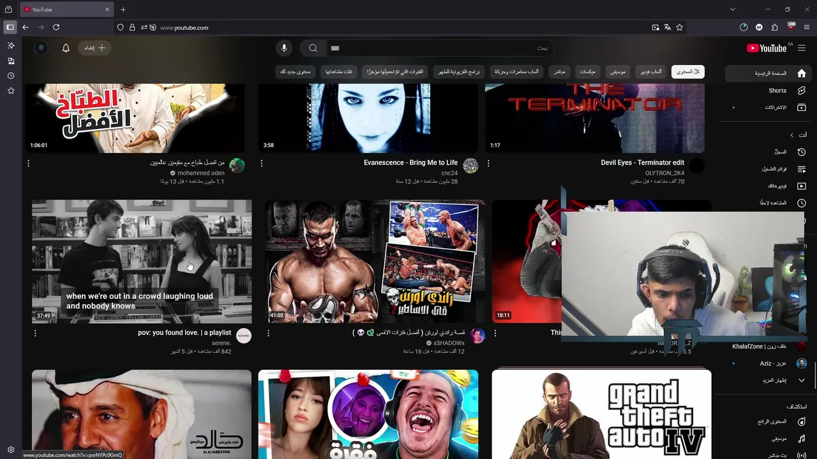
Task: Open browser application menu
Action: pos(807,27)
